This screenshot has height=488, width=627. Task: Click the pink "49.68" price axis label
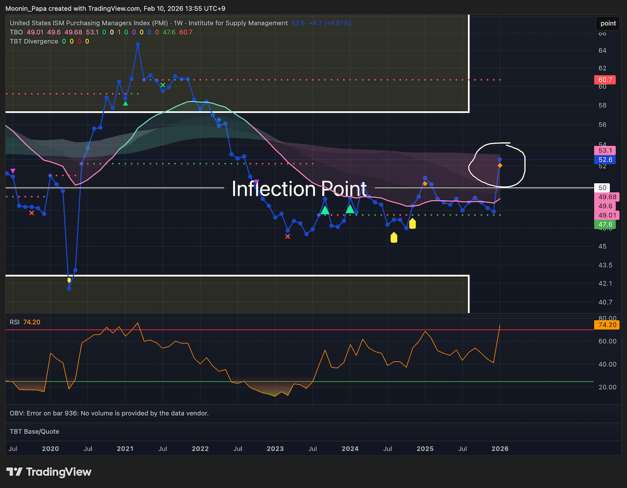click(607, 197)
